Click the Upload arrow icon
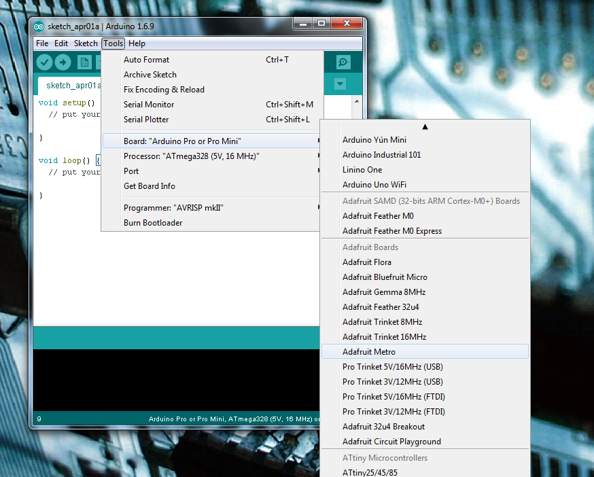This screenshot has width=594, height=477. point(63,62)
